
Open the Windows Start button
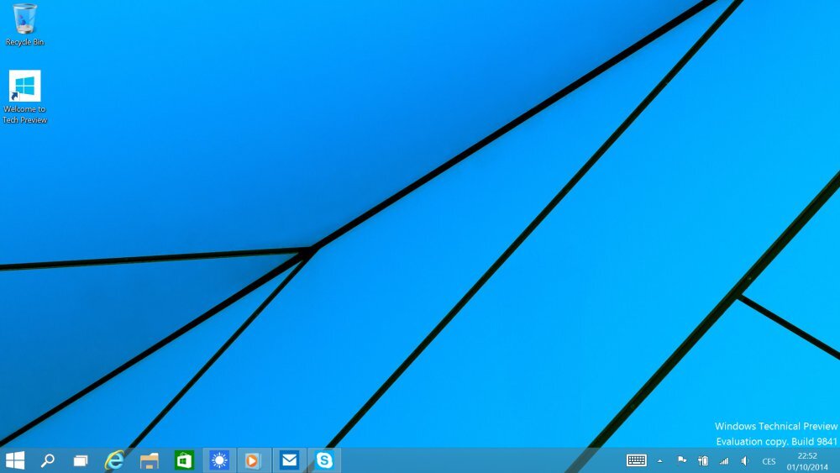pos(15,460)
